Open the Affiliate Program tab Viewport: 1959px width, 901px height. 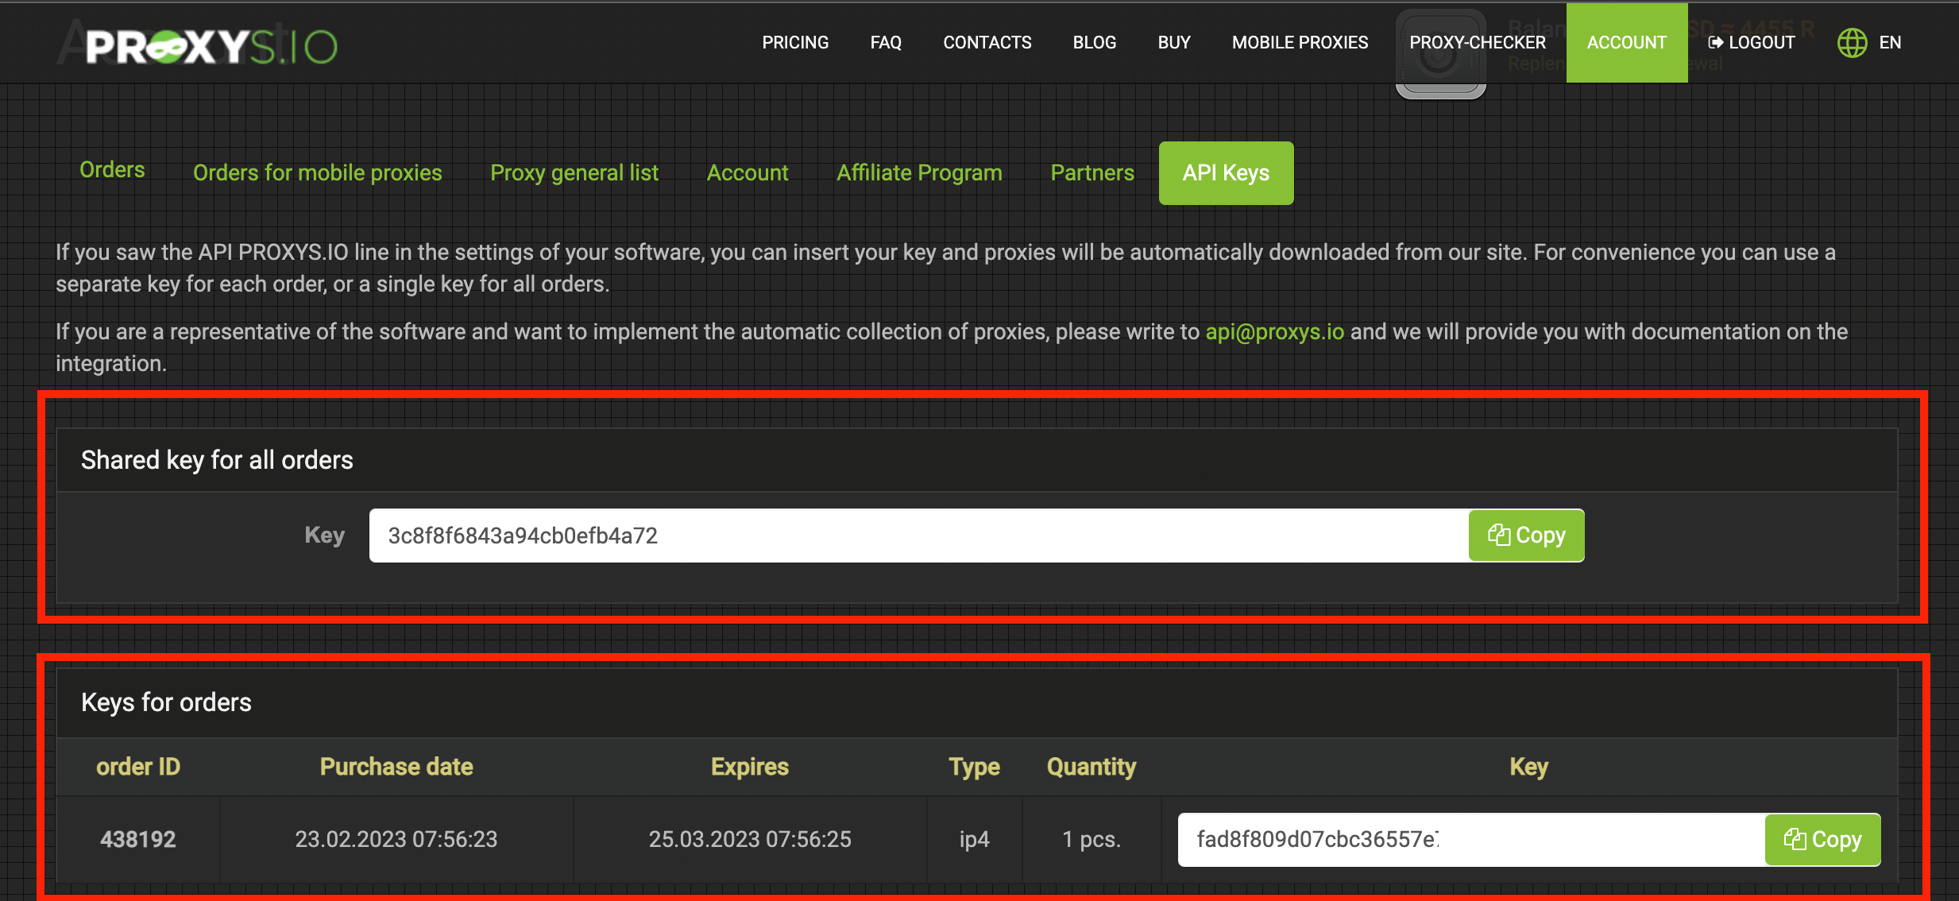(x=919, y=173)
